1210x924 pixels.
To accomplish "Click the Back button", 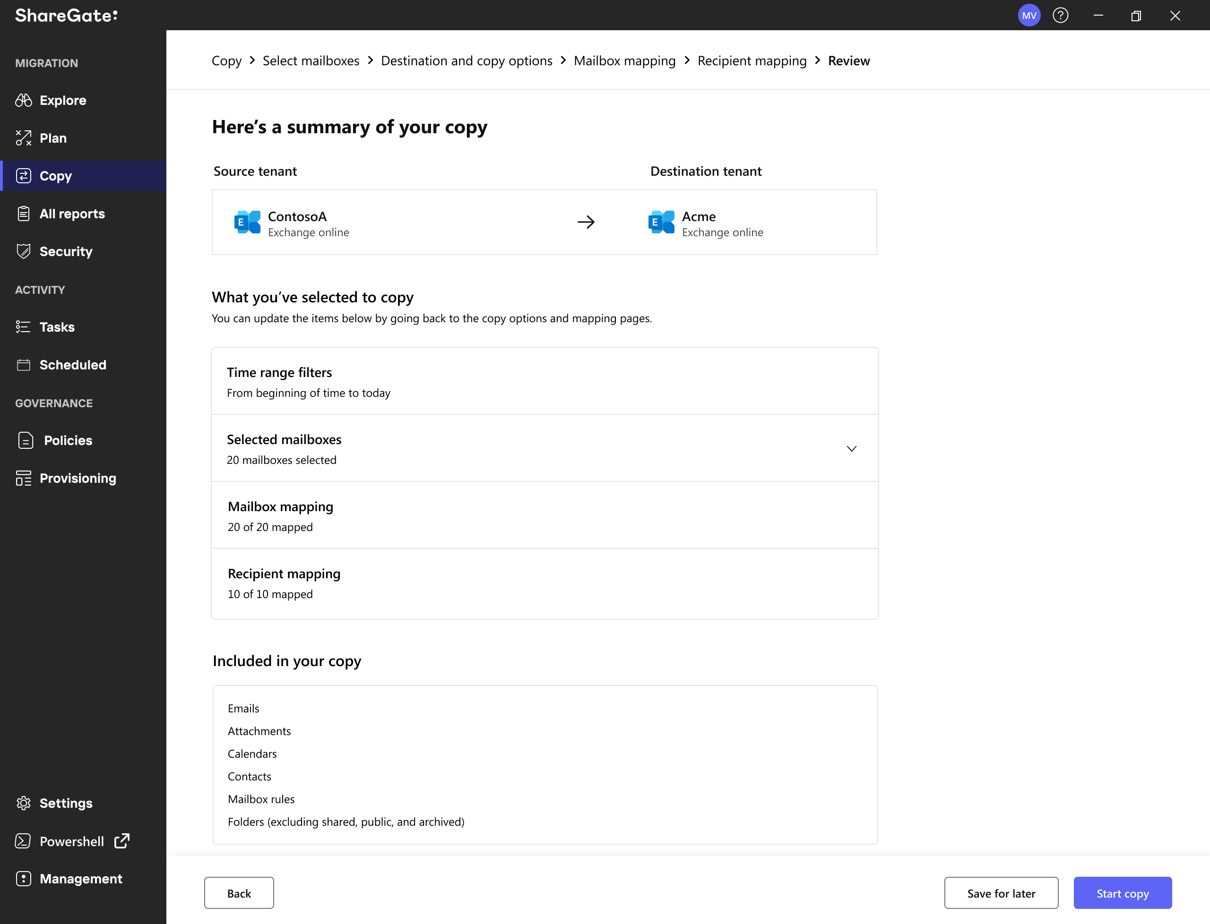I will pyautogui.click(x=239, y=893).
